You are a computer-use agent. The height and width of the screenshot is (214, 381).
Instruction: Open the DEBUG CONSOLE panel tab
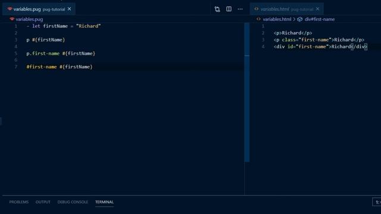(x=73, y=202)
